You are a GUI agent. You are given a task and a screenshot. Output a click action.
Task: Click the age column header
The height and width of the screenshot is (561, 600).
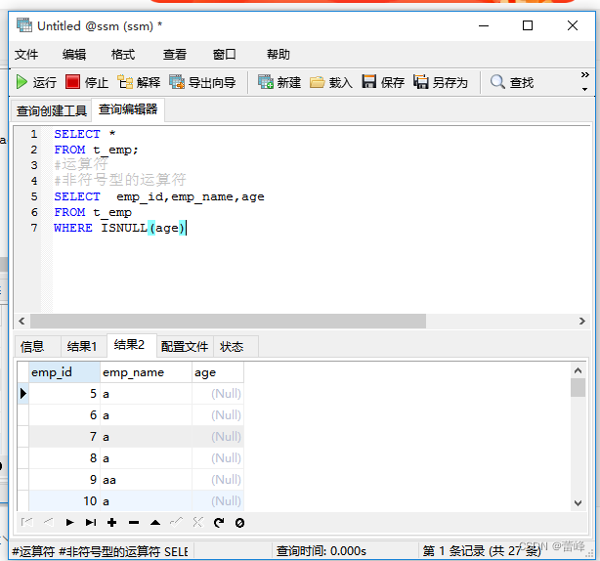pos(218,372)
